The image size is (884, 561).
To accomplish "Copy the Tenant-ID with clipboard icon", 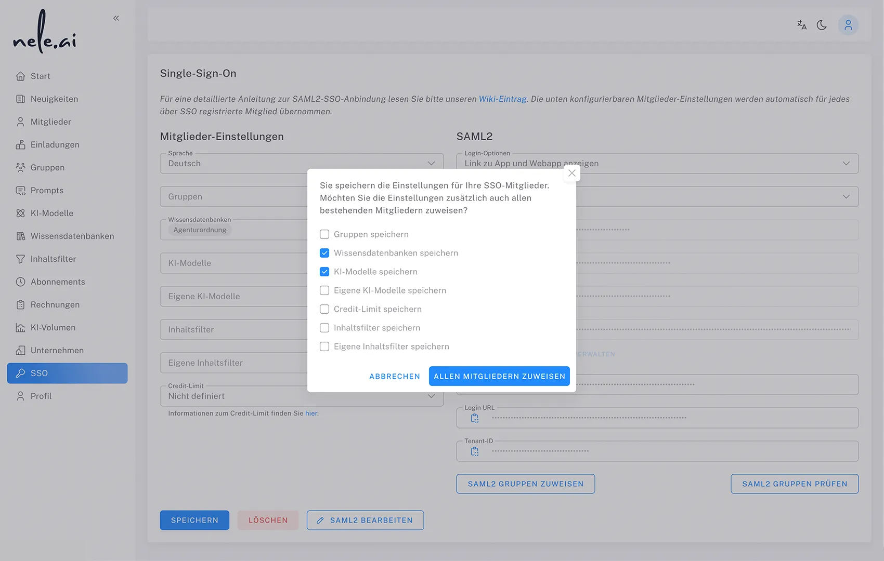I will [x=475, y=451].
